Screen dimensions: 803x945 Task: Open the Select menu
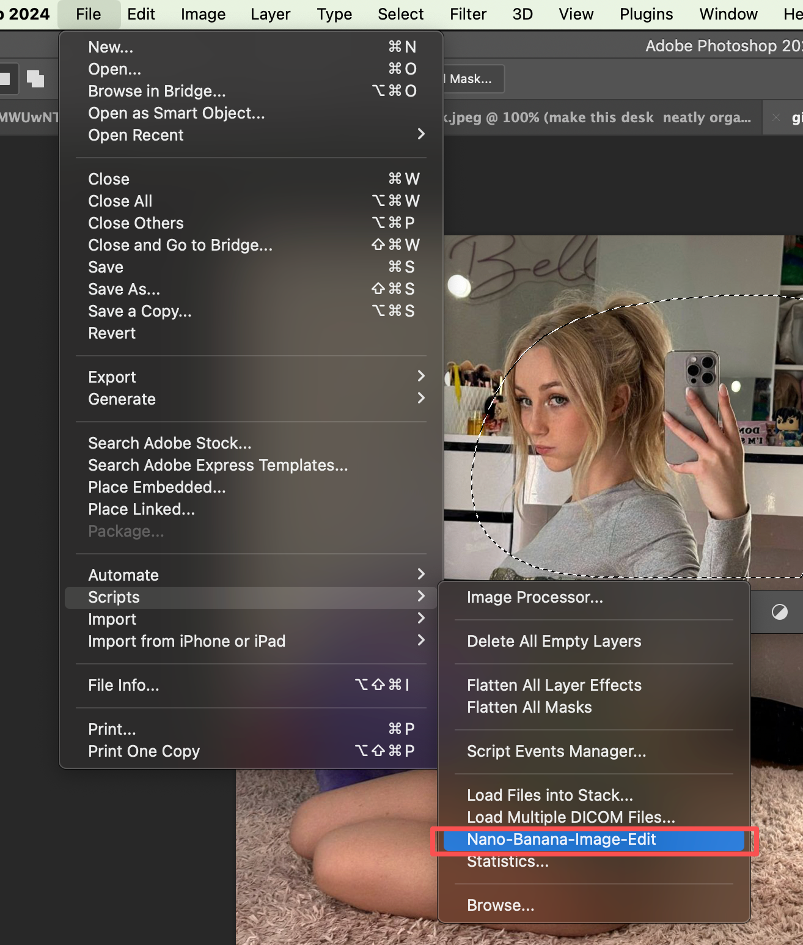coord(400,14)
